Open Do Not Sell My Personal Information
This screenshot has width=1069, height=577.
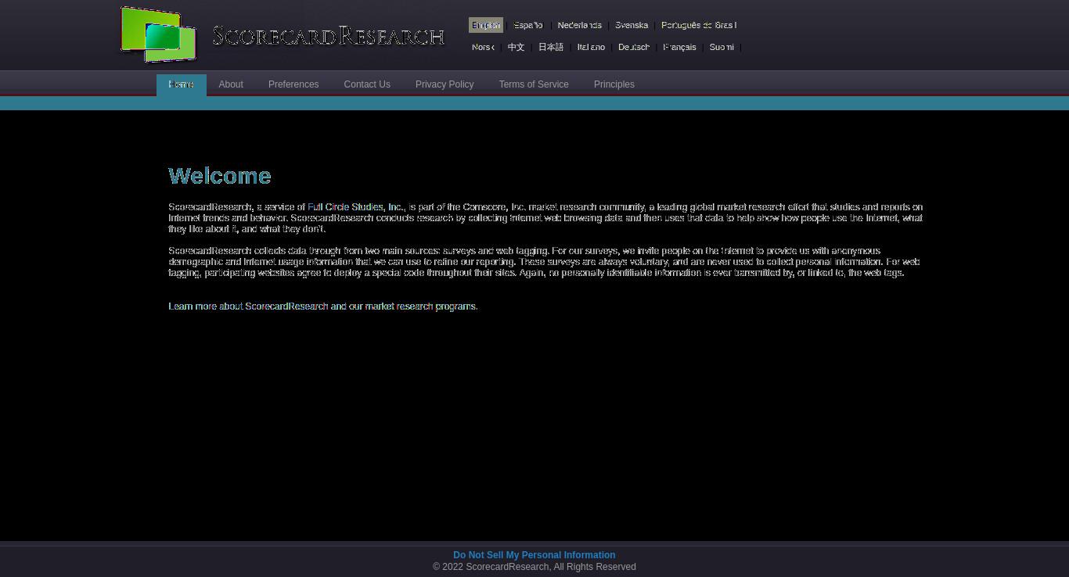[x=534, y=555]
